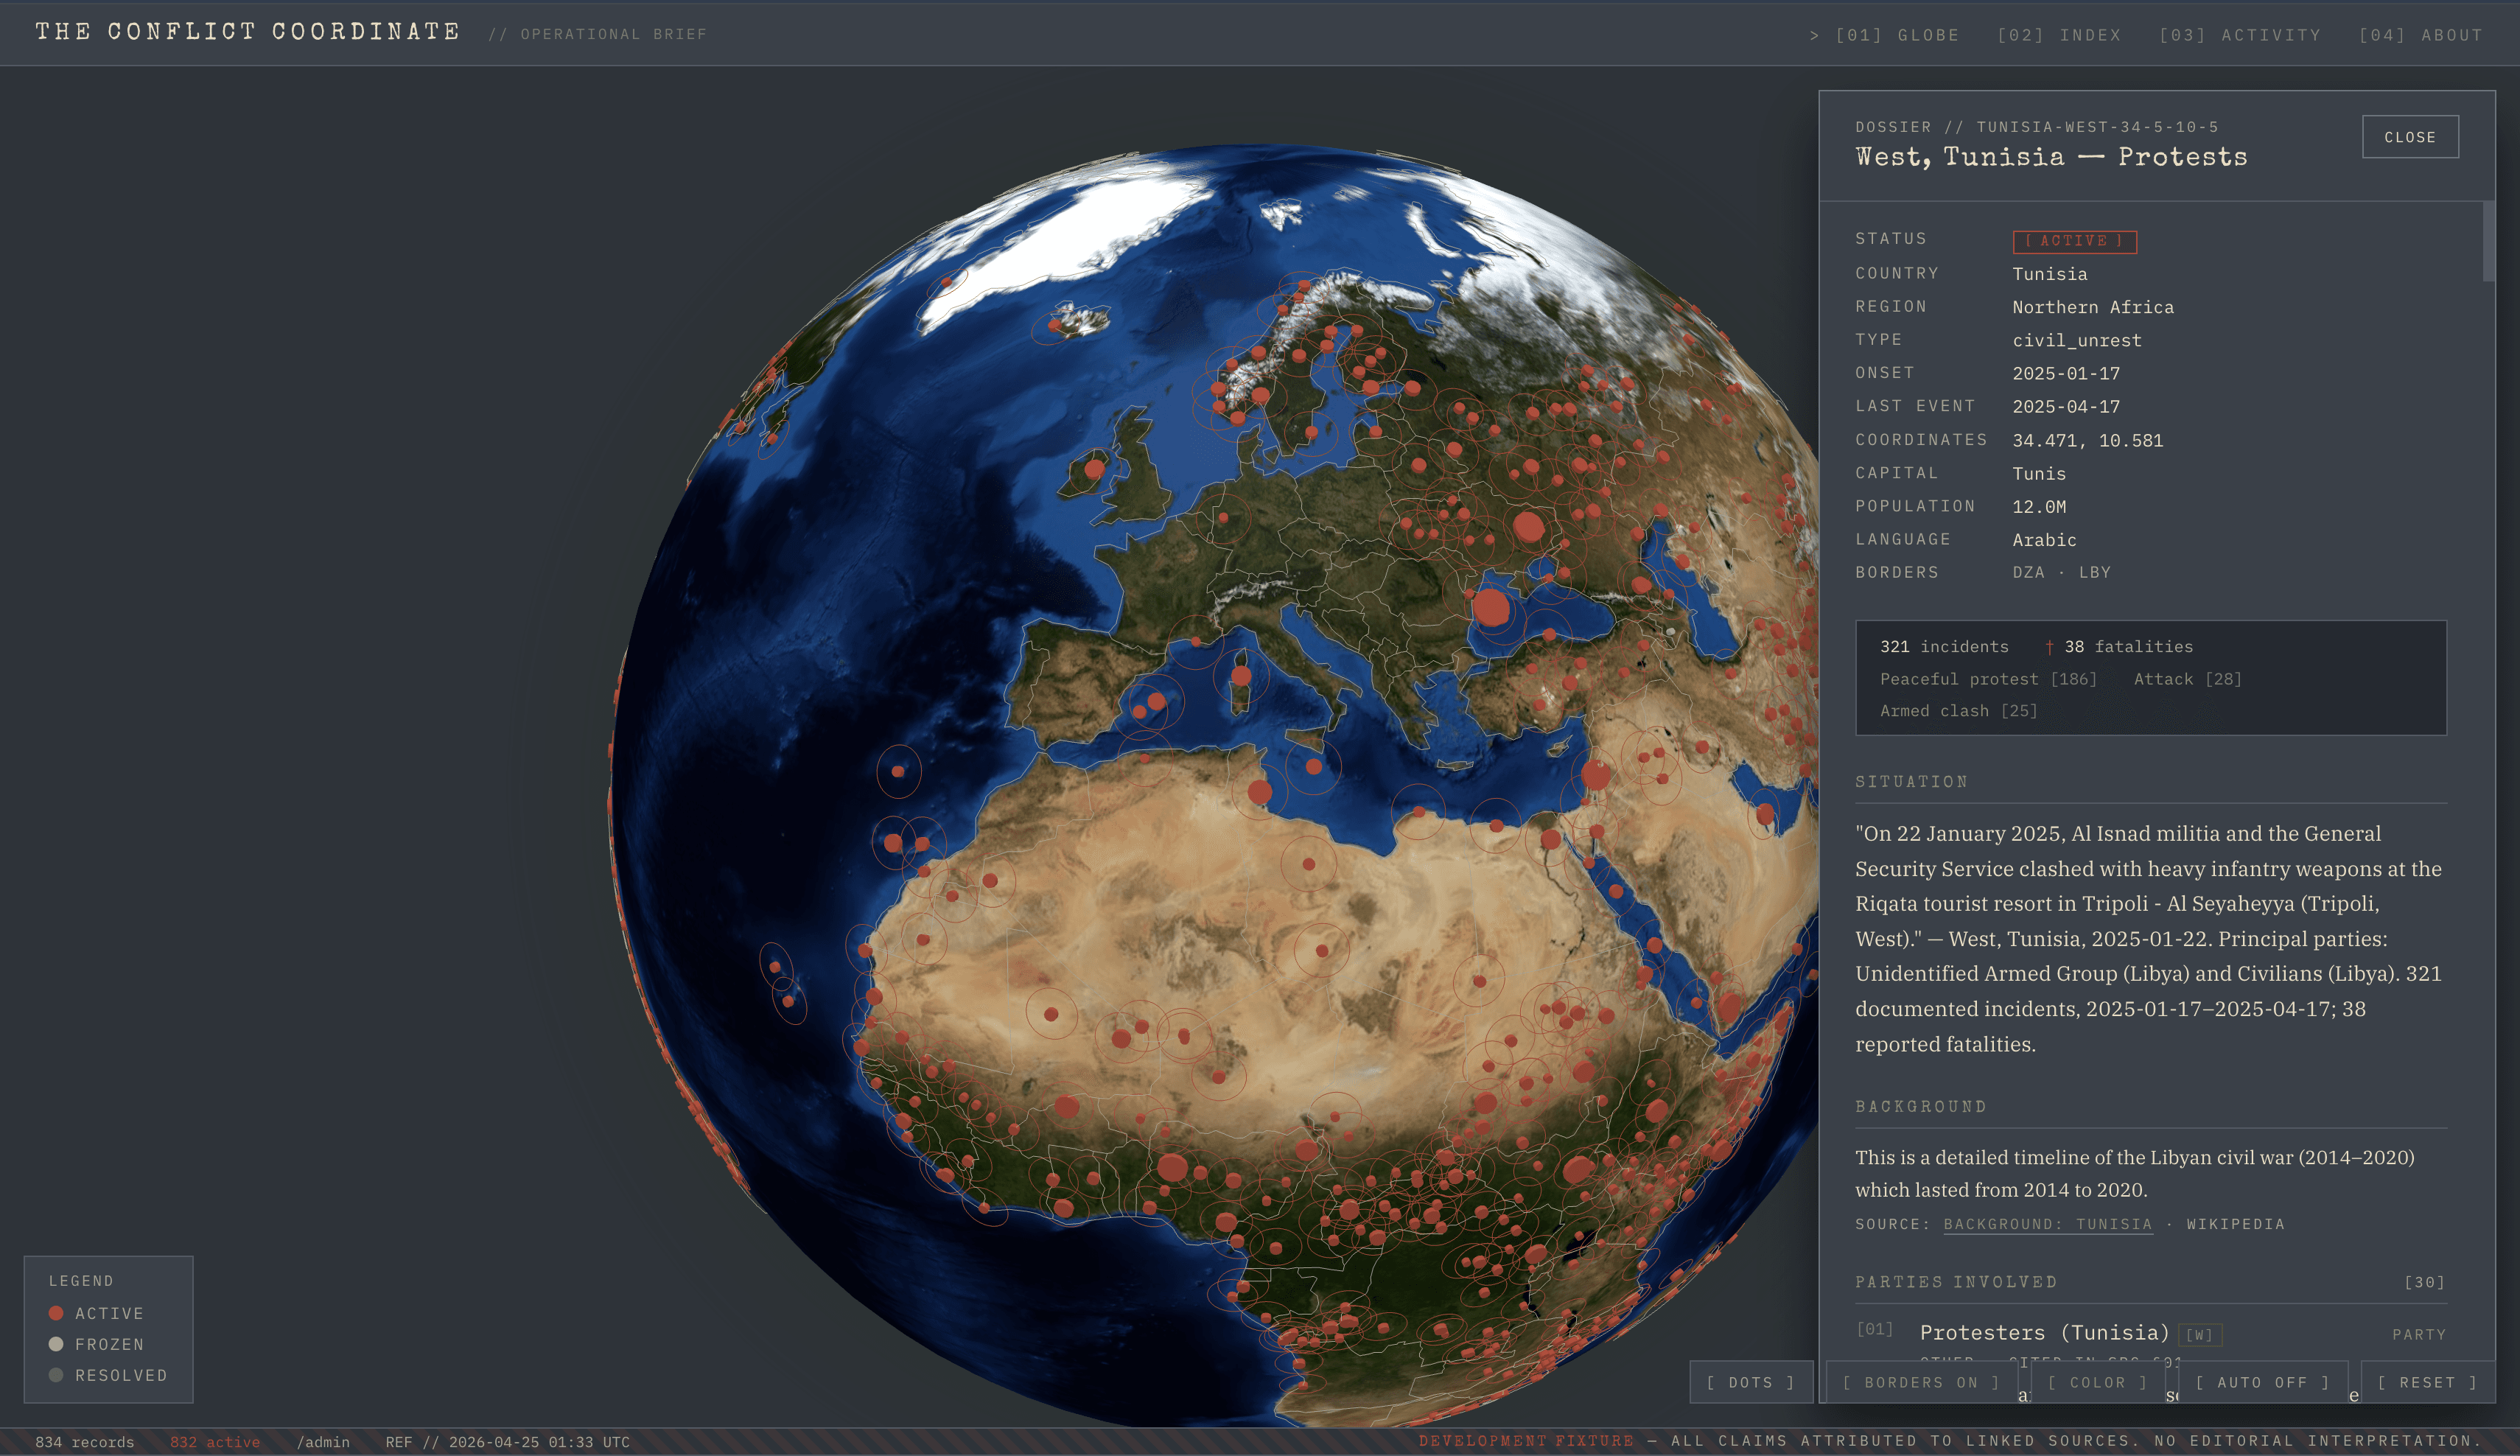Image resolution: width=2520 pixels, height=1456 pixels.
Task: Open the conflict marker on Sardinia
Action: tap(1241, 676)
